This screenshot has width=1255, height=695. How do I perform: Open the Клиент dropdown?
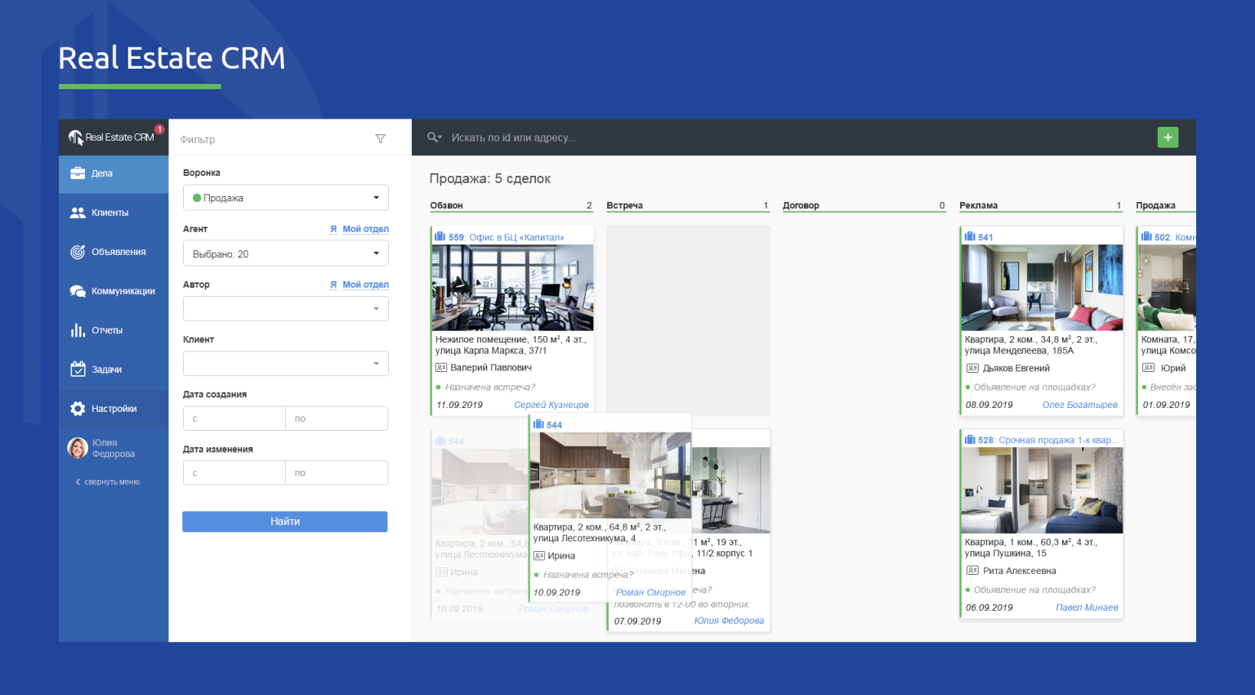pyautogui.click(x=285, y=363)
